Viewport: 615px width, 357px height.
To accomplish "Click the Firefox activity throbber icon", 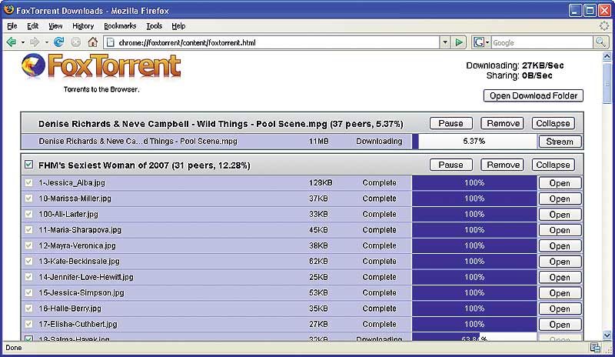I will point(604,26).
